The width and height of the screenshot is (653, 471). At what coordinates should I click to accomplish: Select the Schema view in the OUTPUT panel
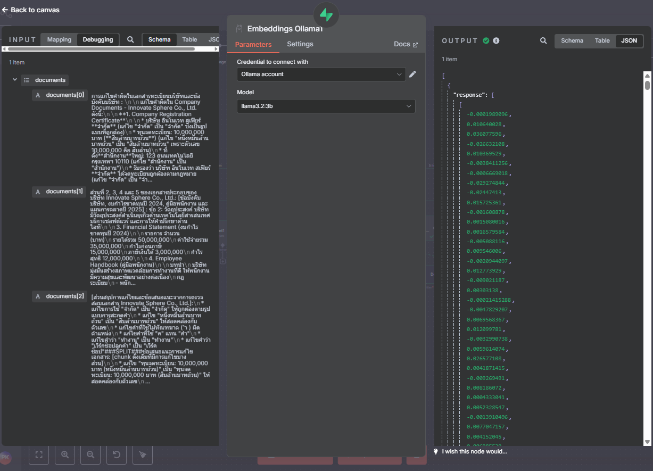pyautogui.click(x=572, y=40)
